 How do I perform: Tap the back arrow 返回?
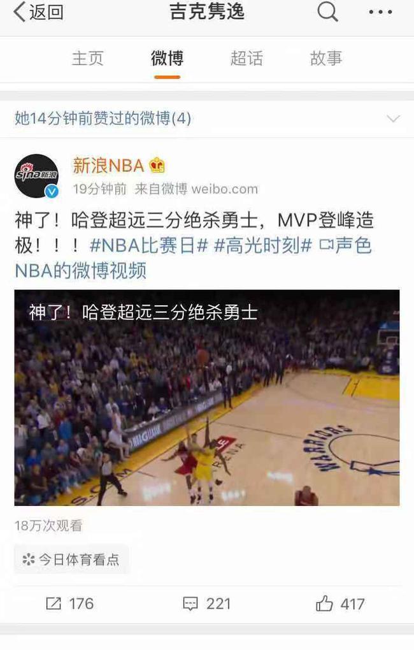coord(39,12)
